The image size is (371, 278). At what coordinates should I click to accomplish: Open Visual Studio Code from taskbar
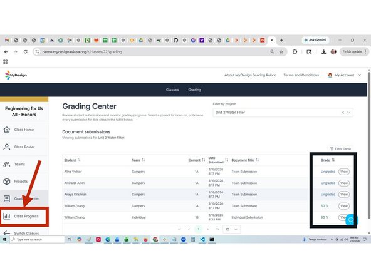coord(202,239)
